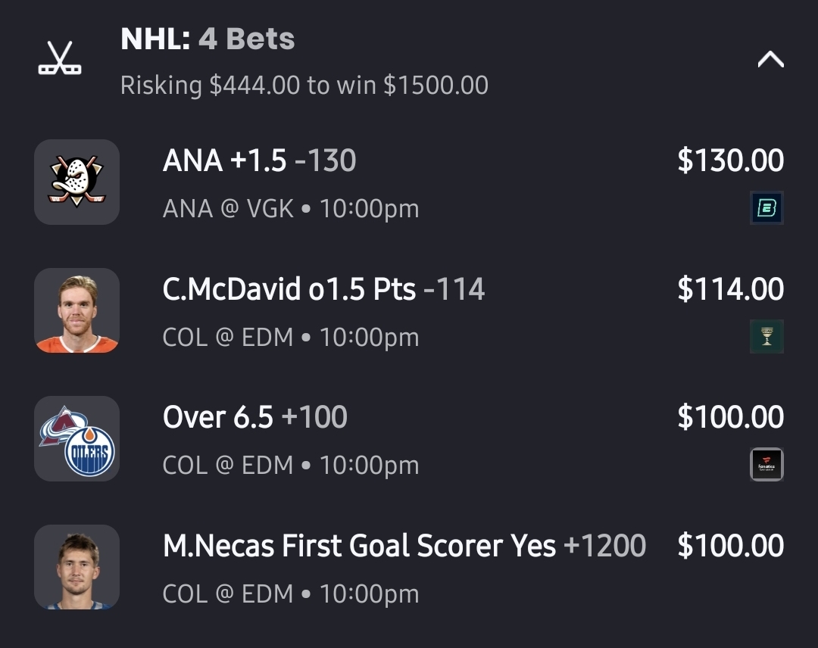Click the hockey sticks NHL icon
Screen dimensions: 818x648
60,59
